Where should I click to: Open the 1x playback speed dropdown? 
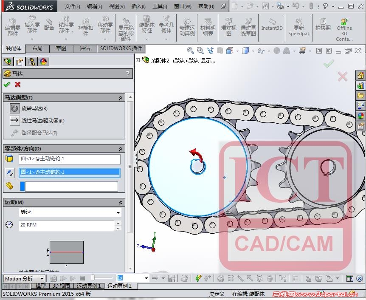coord(146,278)
